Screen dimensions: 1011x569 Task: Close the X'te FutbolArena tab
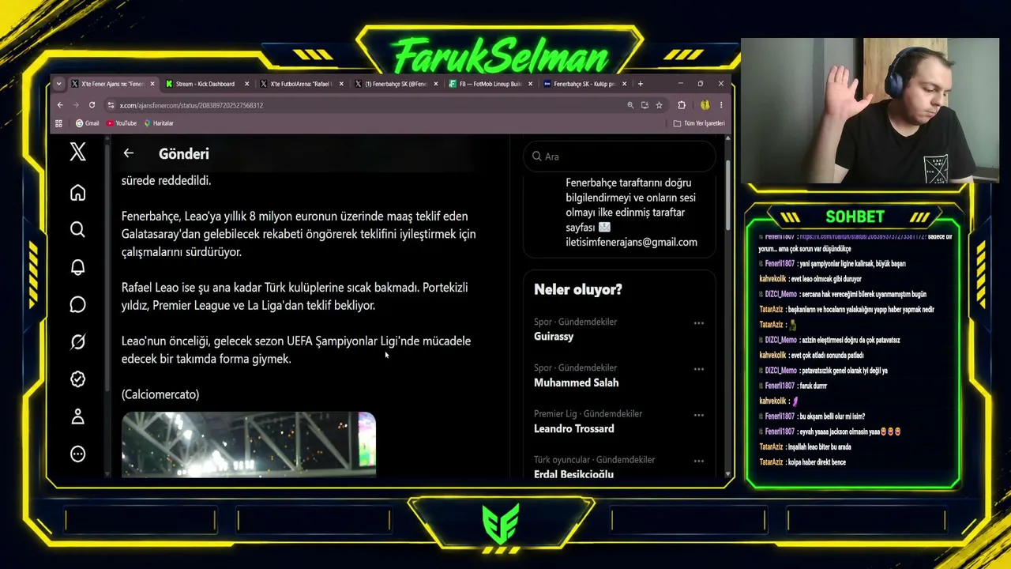coord(341,84)
